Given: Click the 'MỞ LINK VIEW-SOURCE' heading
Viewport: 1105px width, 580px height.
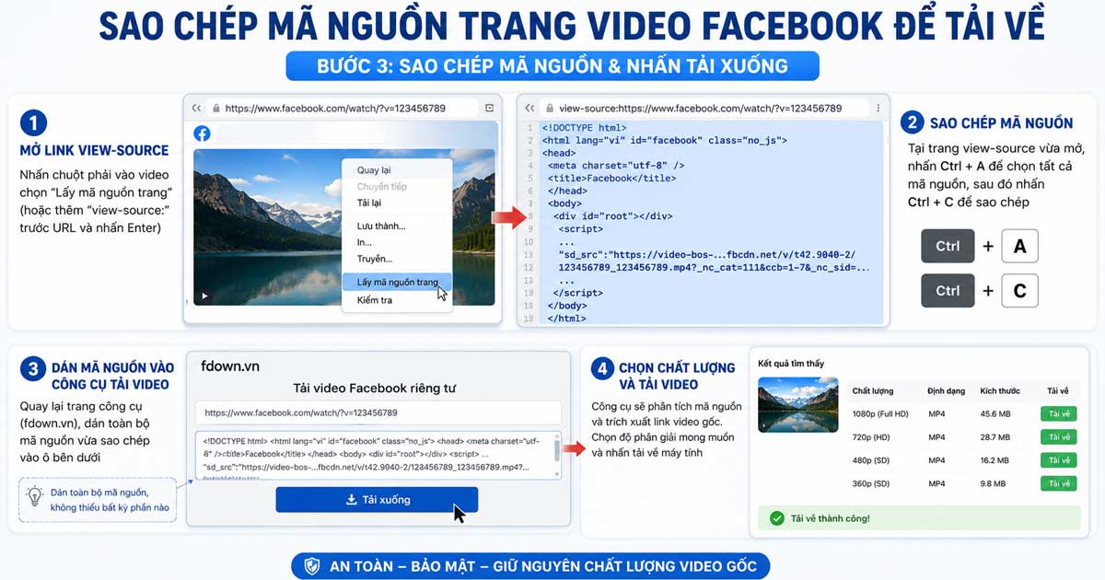Looking at the screenshot, I should (x=94, y=150).
